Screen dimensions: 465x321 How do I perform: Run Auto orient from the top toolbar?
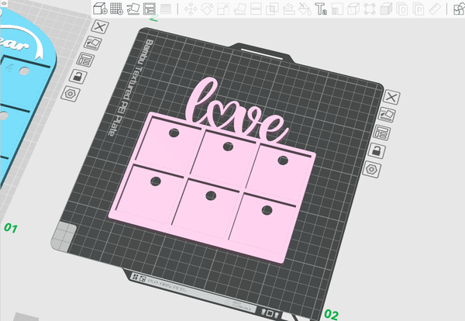click(x=133, y=9)
